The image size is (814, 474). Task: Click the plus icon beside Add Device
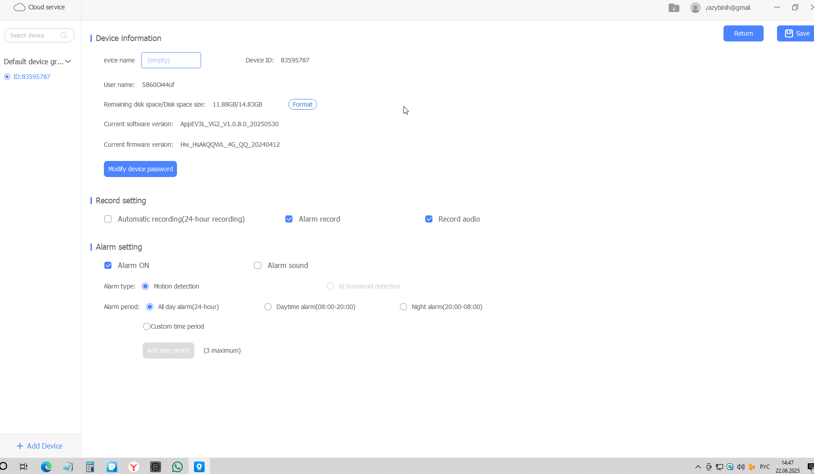20,446
